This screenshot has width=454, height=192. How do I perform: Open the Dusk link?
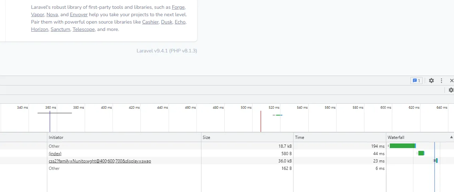[167, 22]
